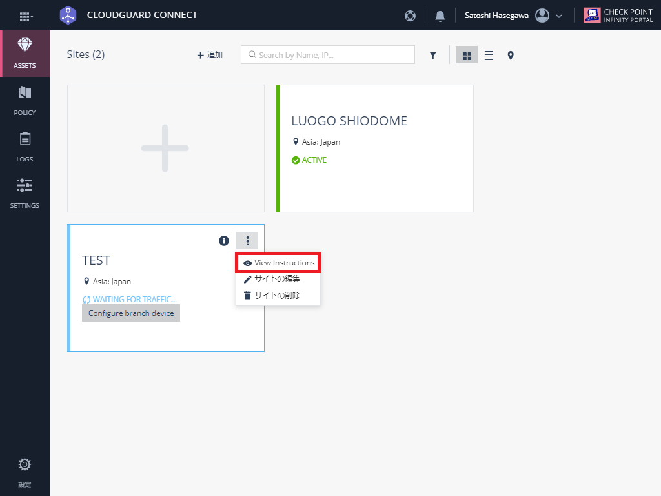Select View Instructions from the menu
The width and height of the screenshot is (661, 496).
278,263
